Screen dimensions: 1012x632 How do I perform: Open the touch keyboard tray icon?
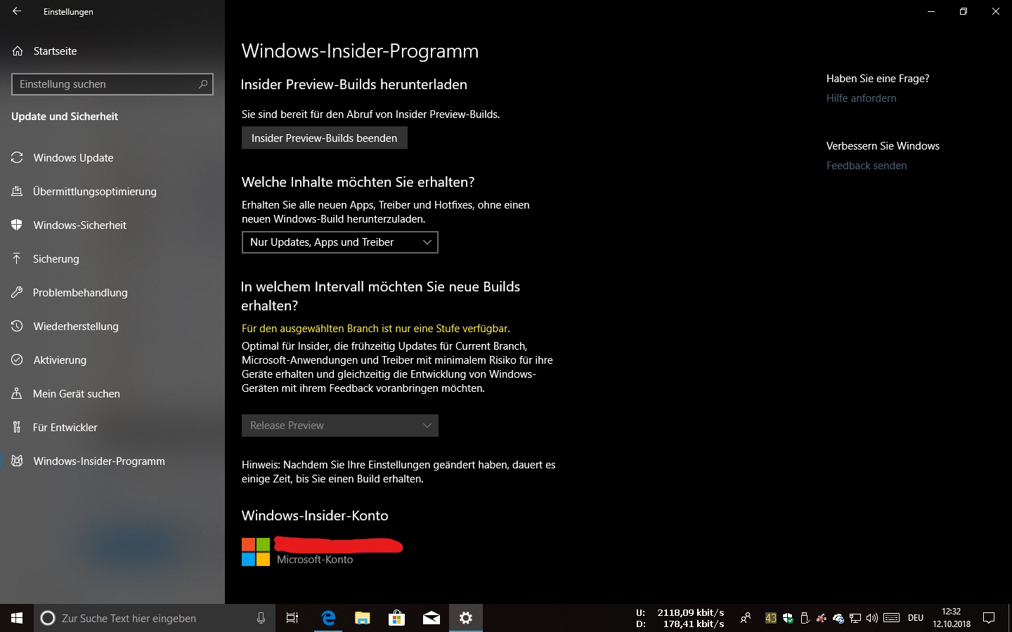click(x=892, y=618)
